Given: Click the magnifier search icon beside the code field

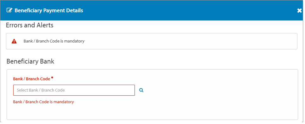Looking at the screenshot, I should coord(141,90).
